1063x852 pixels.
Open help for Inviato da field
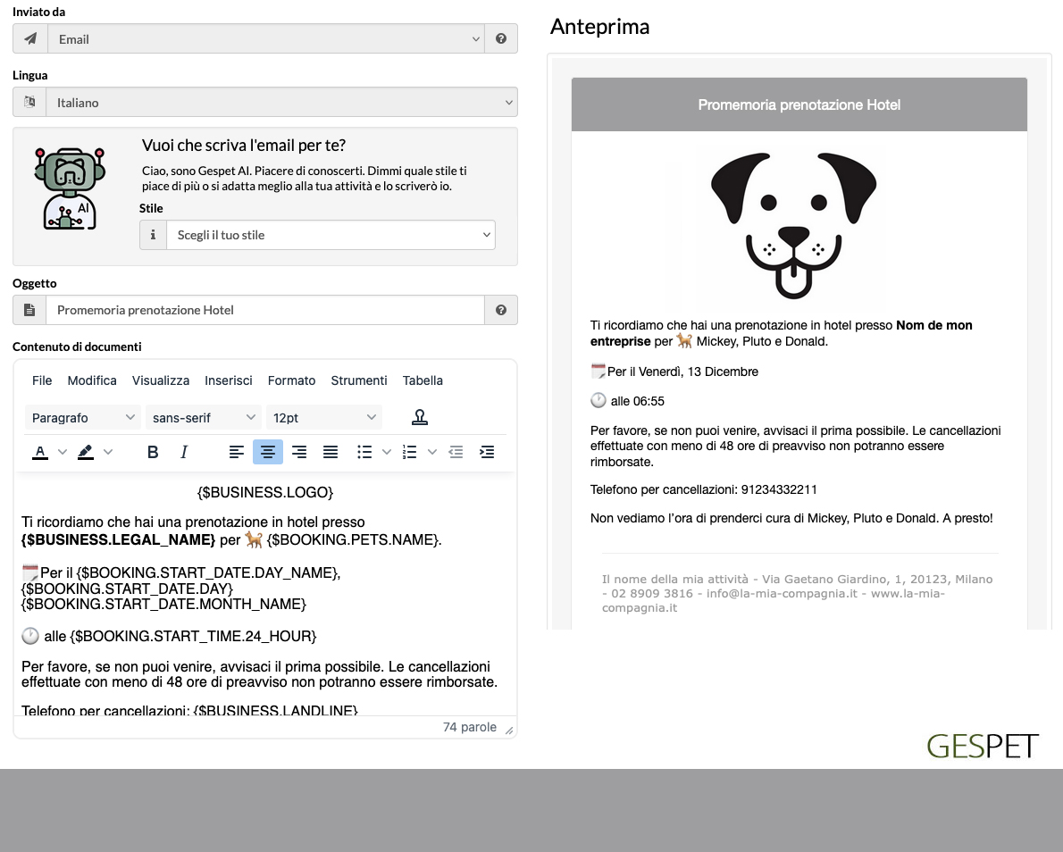point(501,38)
